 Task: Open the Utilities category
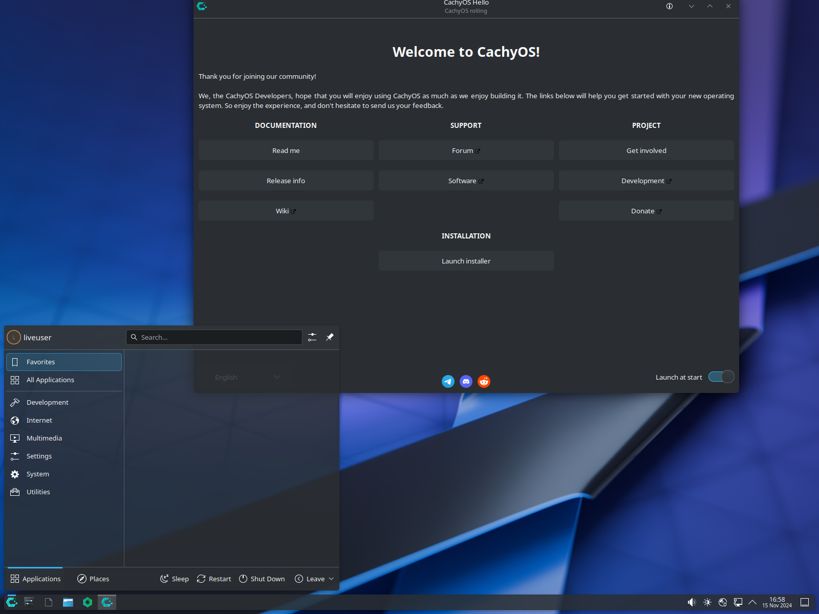coord(64,492)
